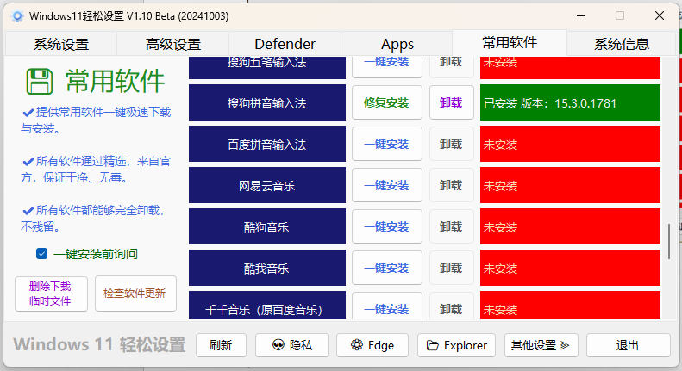Toggle the 一键安装前询问 checkbox
Screen dimensions: 682x371
[x=41, y=254]
